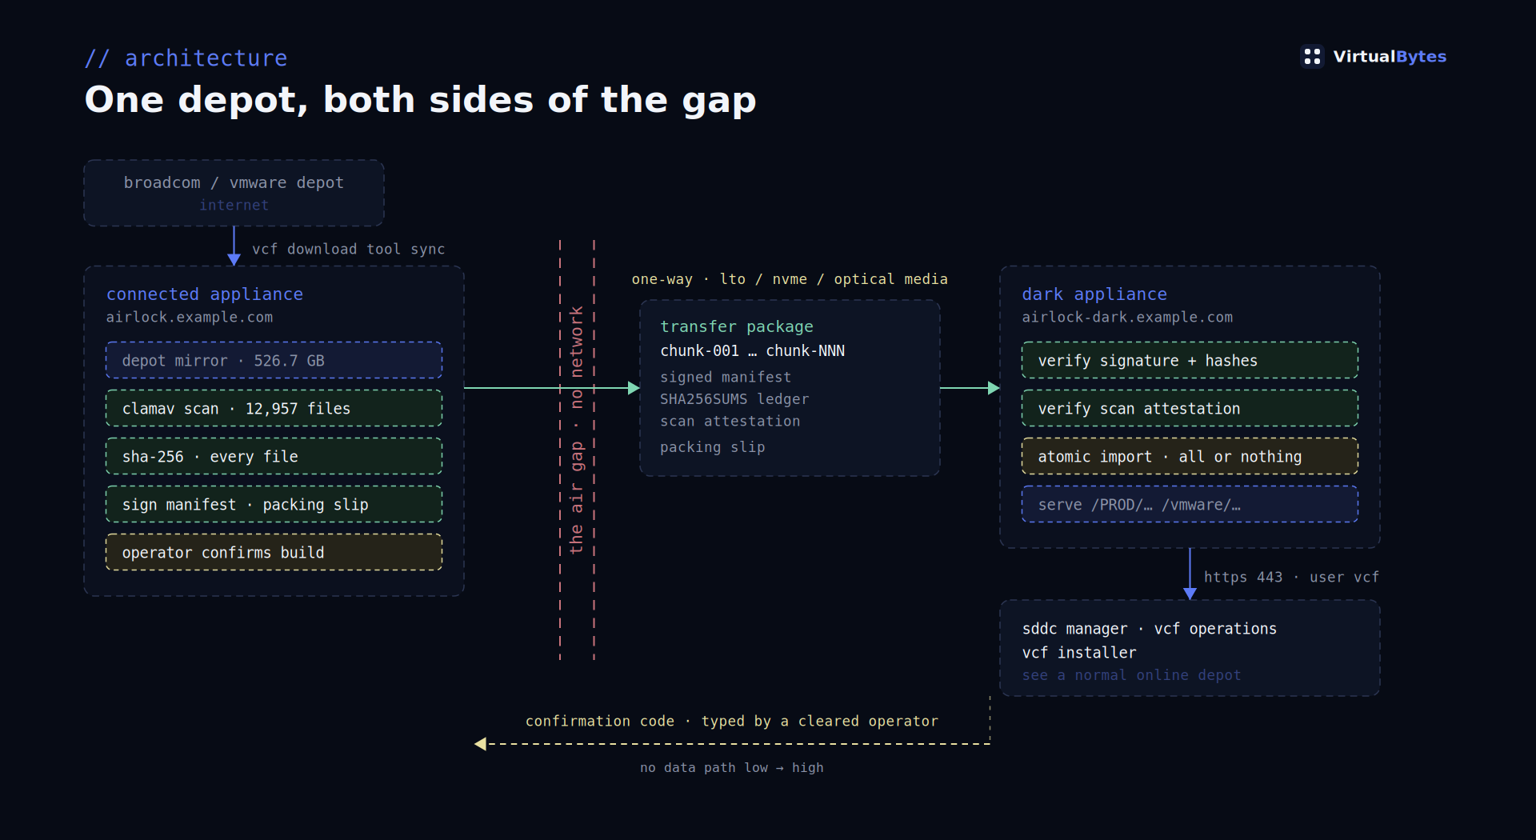The image size is (1536, 840).
Task: Click the 'operator confirms build' step
Action: pyautogui.click(x=274, y=552)
